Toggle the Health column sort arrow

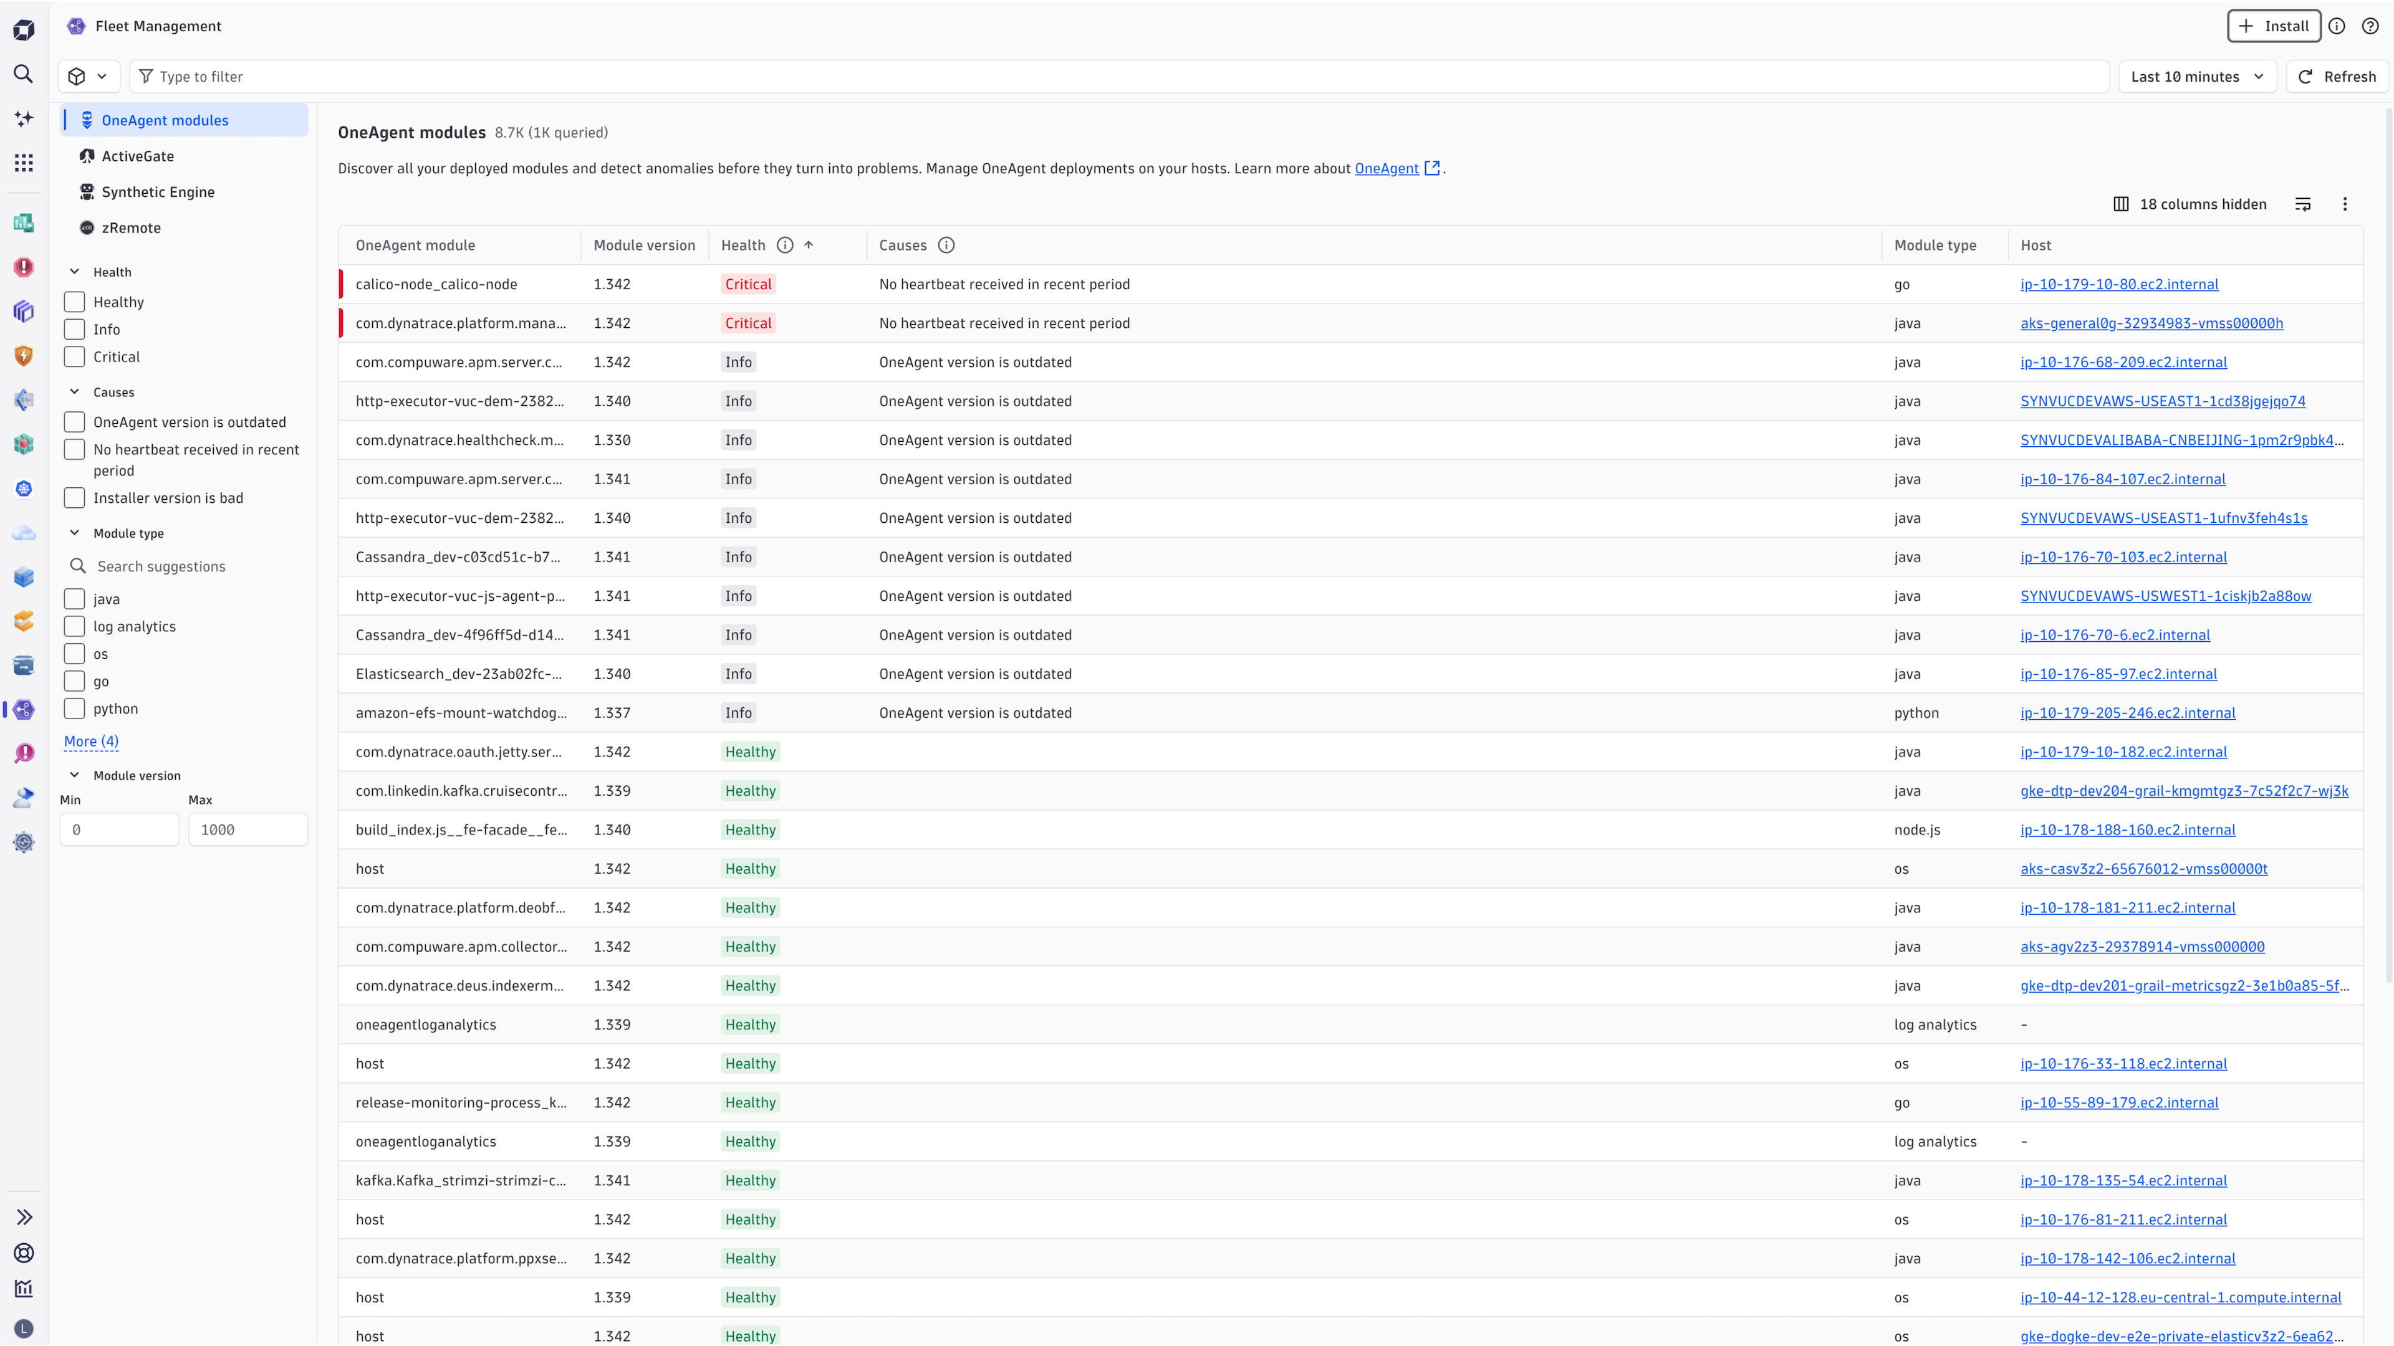tap(809, 246)
